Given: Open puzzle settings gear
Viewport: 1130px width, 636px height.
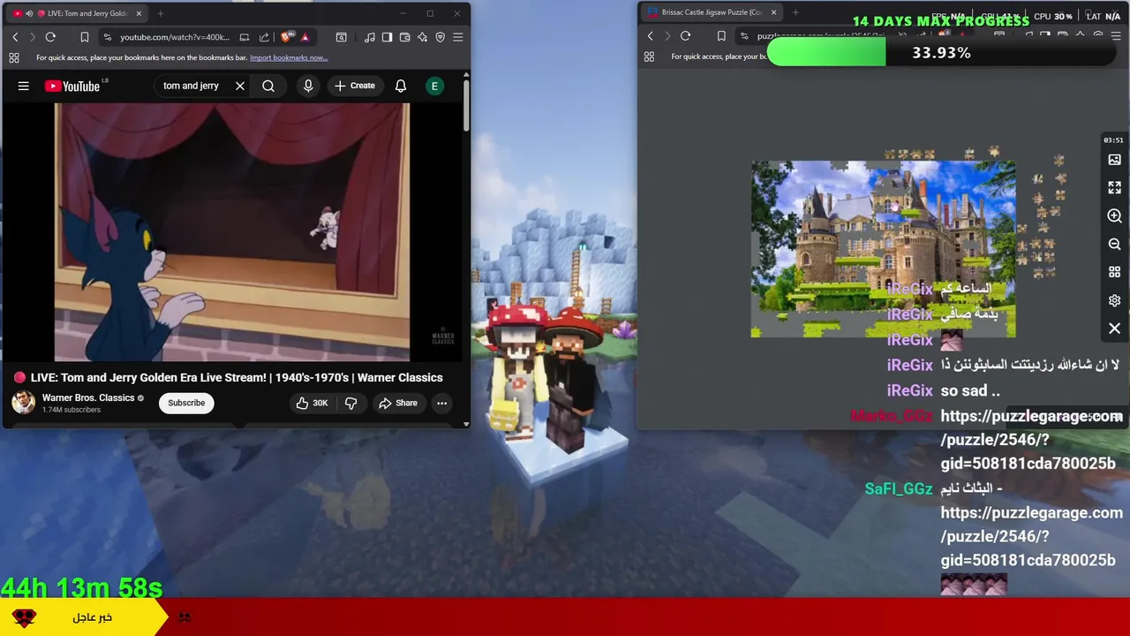Looking at the screenshot, I should click(x=1114, y=300).
